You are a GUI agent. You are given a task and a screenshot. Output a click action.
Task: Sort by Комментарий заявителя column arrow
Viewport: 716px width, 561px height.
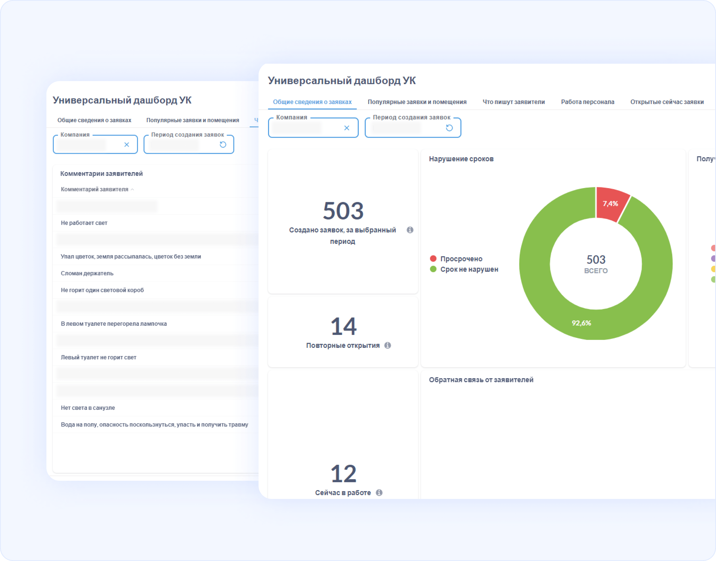132,189
